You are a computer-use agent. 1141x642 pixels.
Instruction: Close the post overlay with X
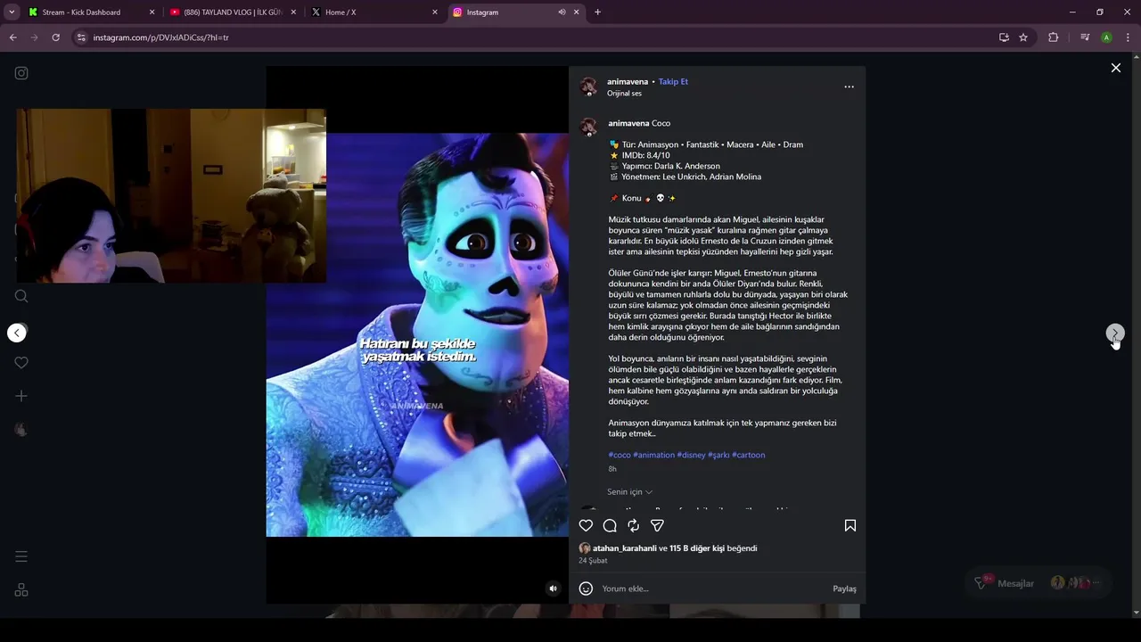click(1115, 68)
